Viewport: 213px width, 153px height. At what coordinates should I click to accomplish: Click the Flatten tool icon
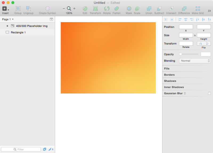(117, 9)
